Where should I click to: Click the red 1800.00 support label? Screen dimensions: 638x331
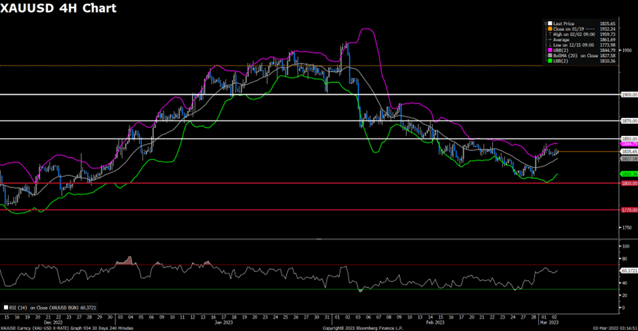[x=629, y=183]
